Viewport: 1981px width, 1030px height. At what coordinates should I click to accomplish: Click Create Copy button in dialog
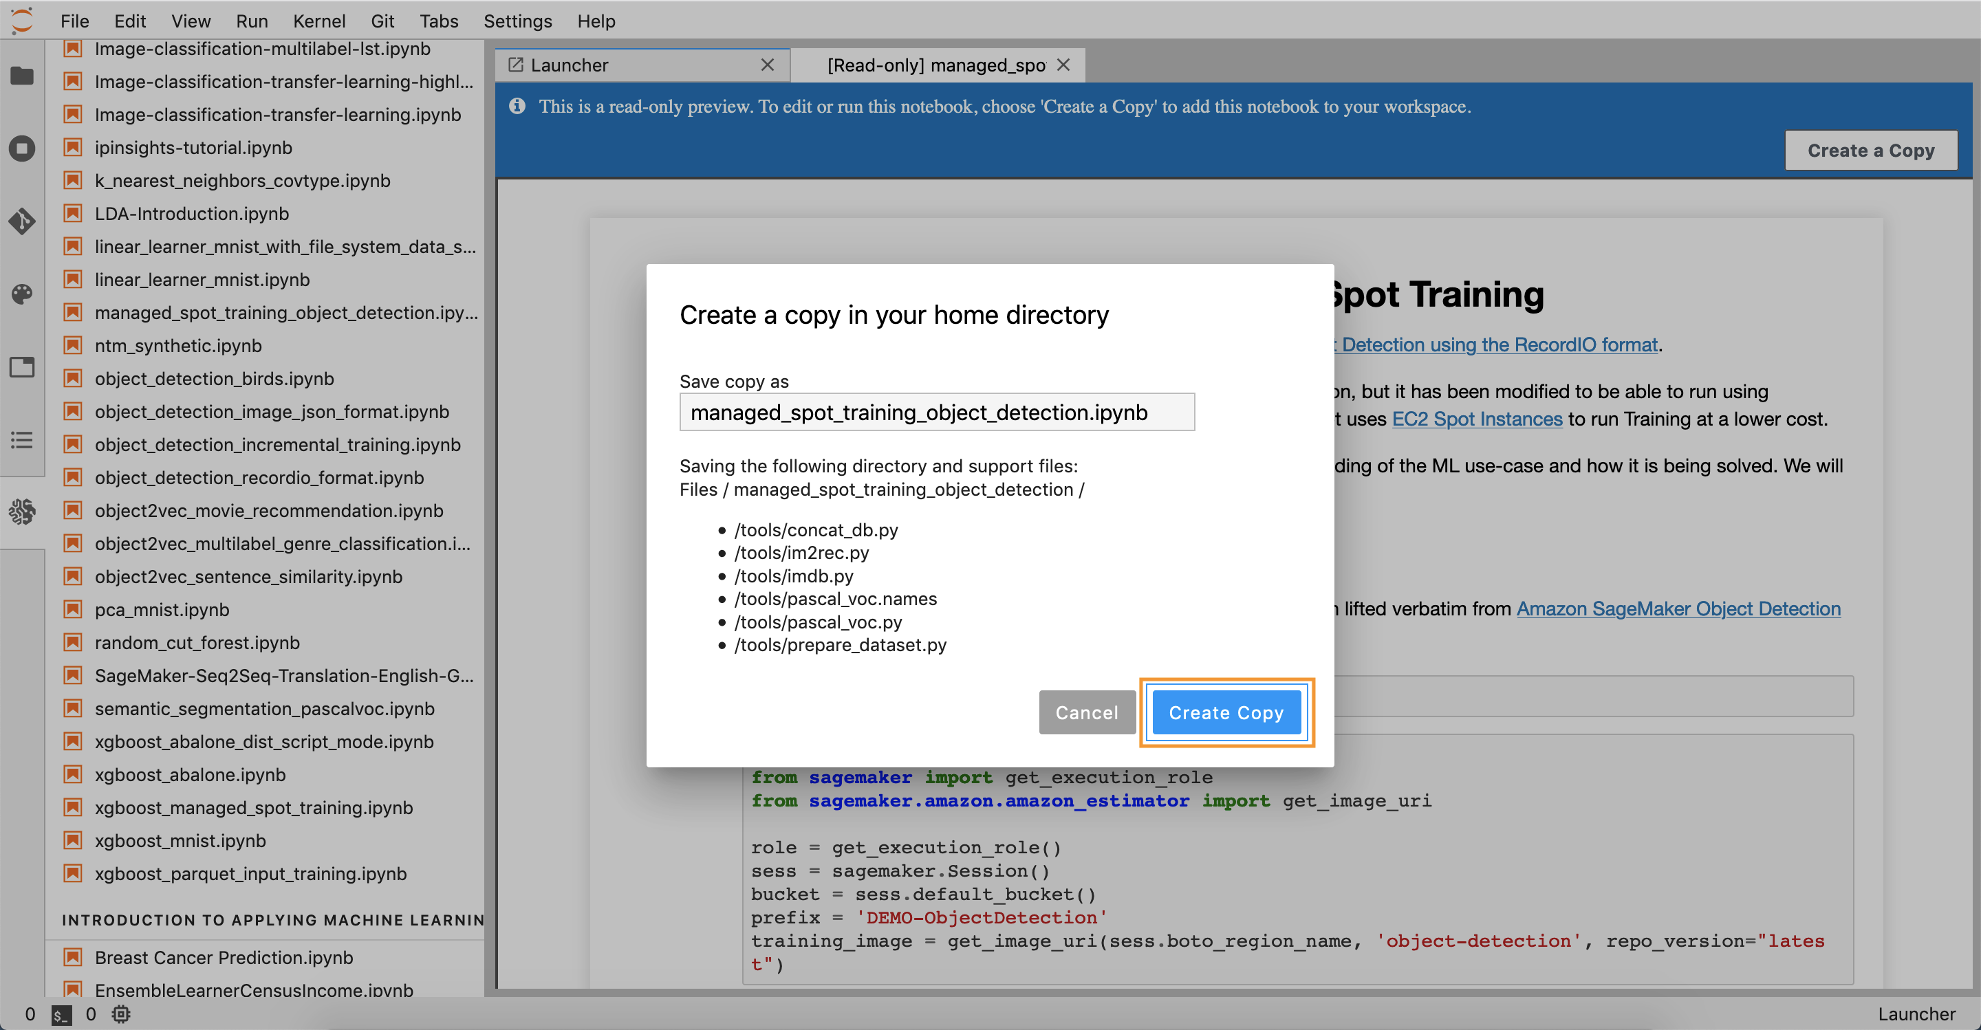click(1225, 712)
